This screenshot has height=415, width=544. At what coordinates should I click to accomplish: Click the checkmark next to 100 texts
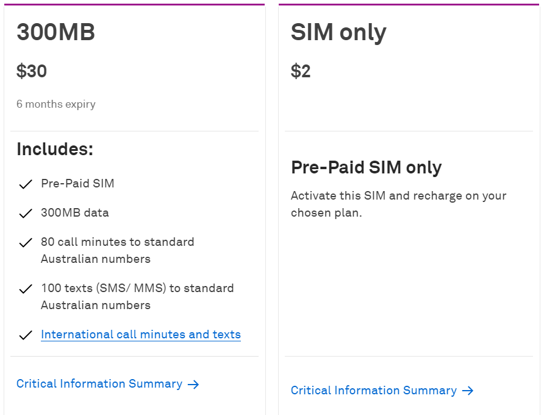(x=26, y=289)
